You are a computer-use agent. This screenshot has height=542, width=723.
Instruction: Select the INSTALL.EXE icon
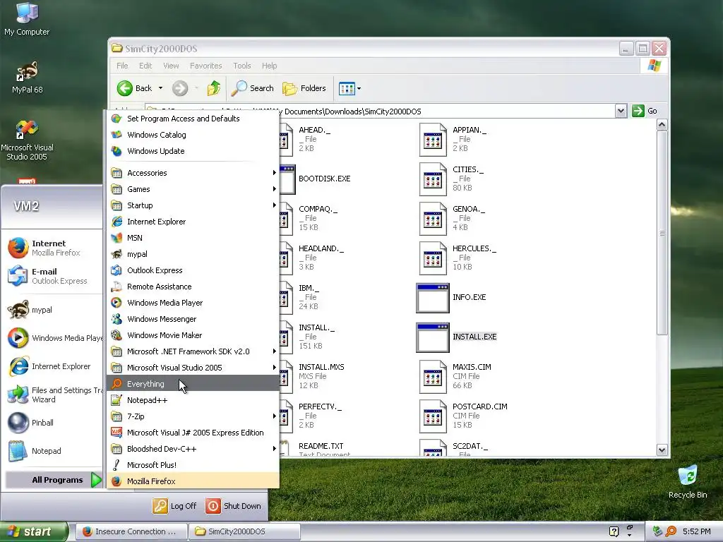(x=433, y=337)
